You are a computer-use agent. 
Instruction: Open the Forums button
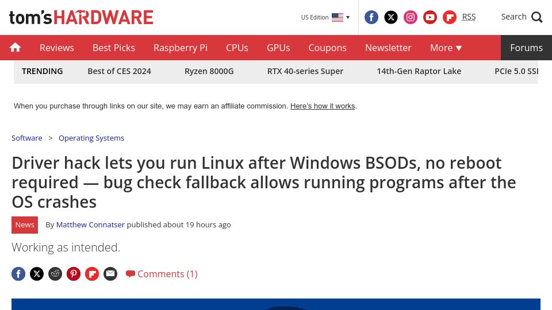click(526, 48)
